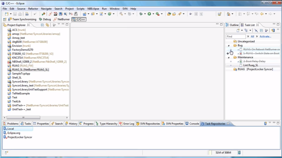Click add repository icon in Task Repositories
This screenshot has width=282, height=158.
(x=265, y=123)
